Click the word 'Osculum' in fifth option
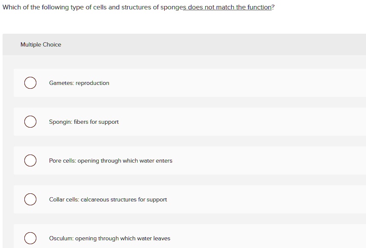The image size is (366, 248). [61, 238]
